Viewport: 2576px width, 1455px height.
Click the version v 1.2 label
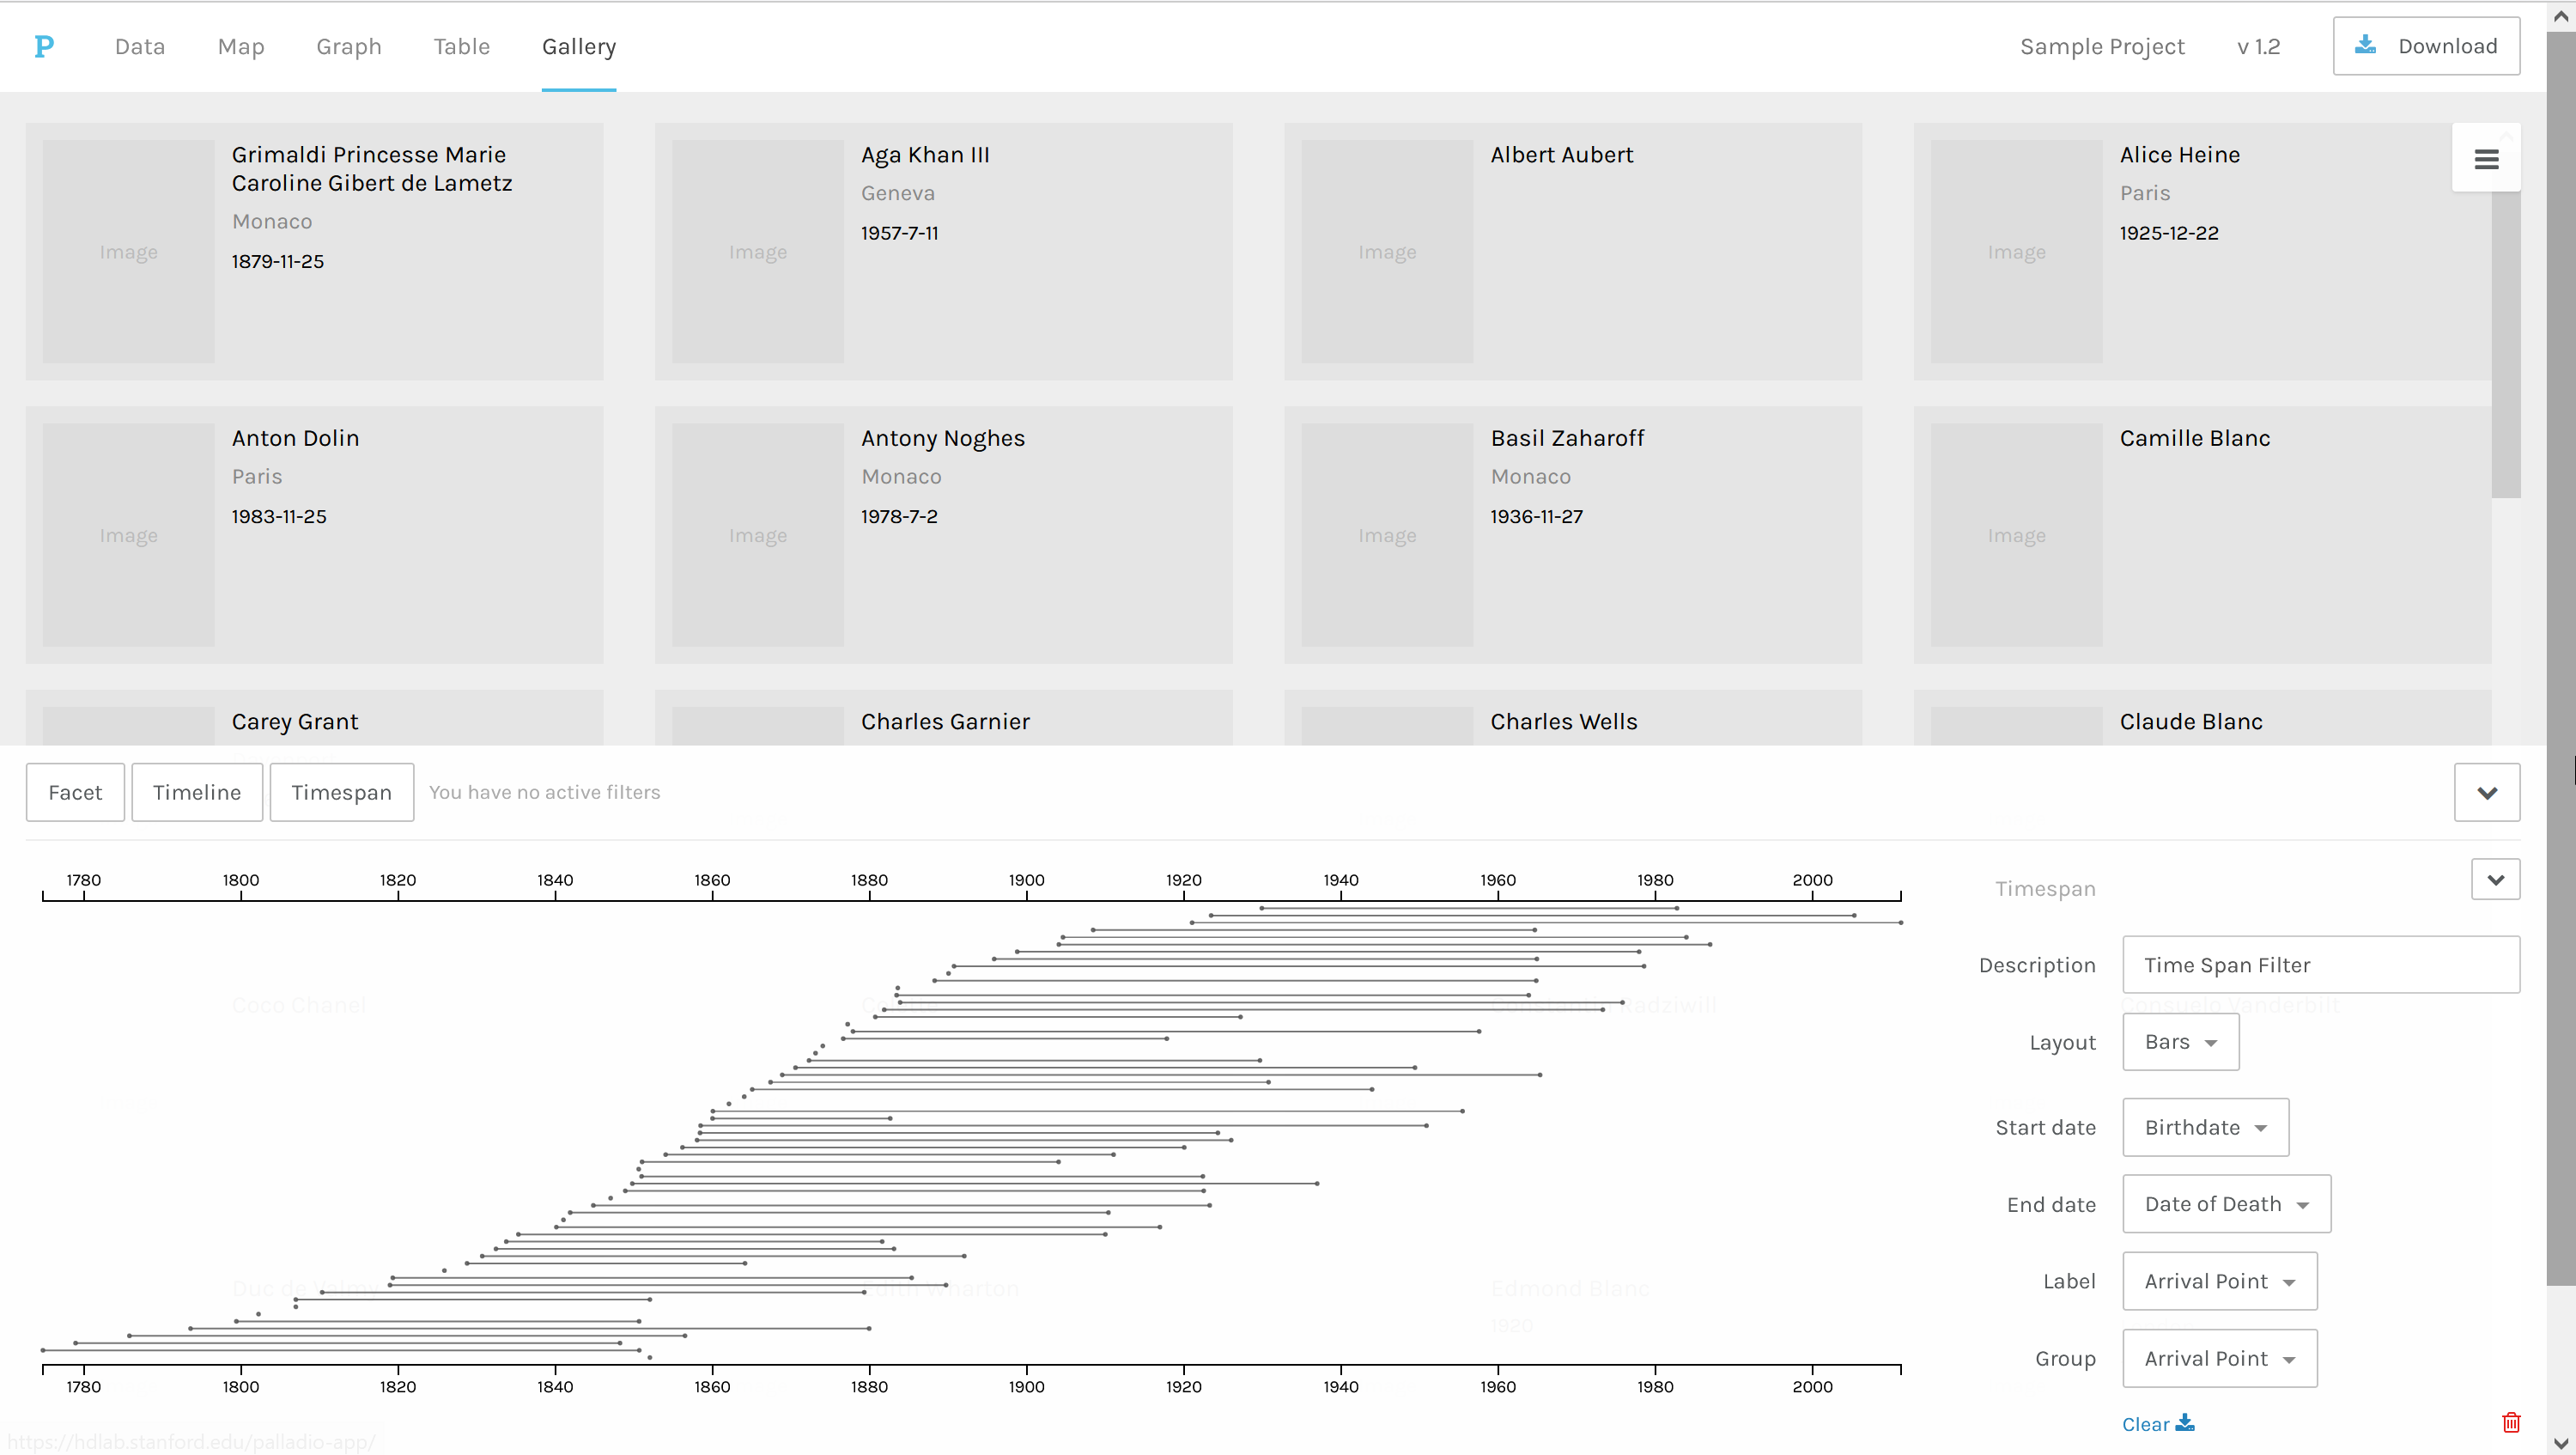[x=2258, y=46]
